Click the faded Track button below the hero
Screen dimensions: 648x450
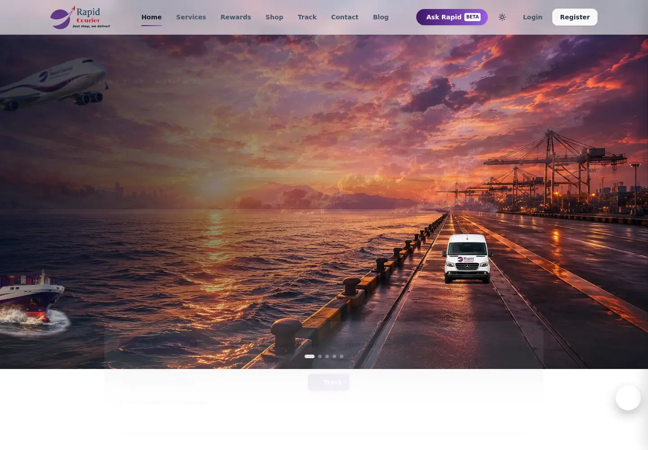point(328,382)
